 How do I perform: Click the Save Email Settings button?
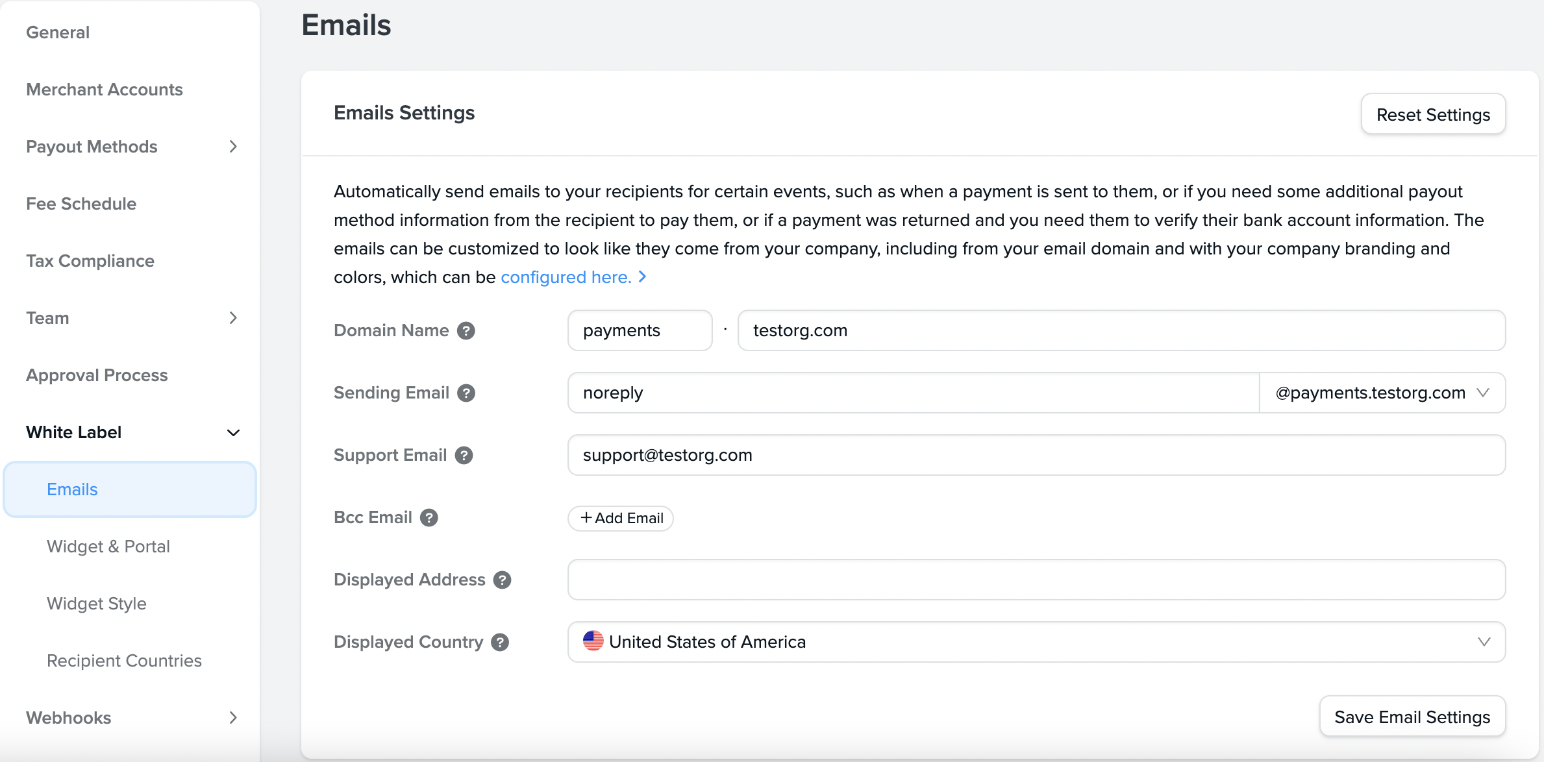click(x=1412, y=717)
